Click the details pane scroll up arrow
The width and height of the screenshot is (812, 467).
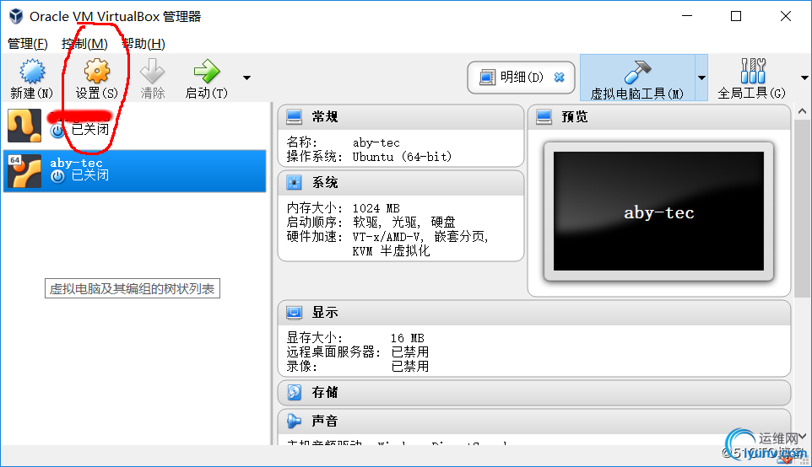(802, 111)
